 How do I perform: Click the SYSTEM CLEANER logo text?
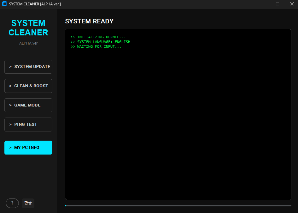pos(28,27)
